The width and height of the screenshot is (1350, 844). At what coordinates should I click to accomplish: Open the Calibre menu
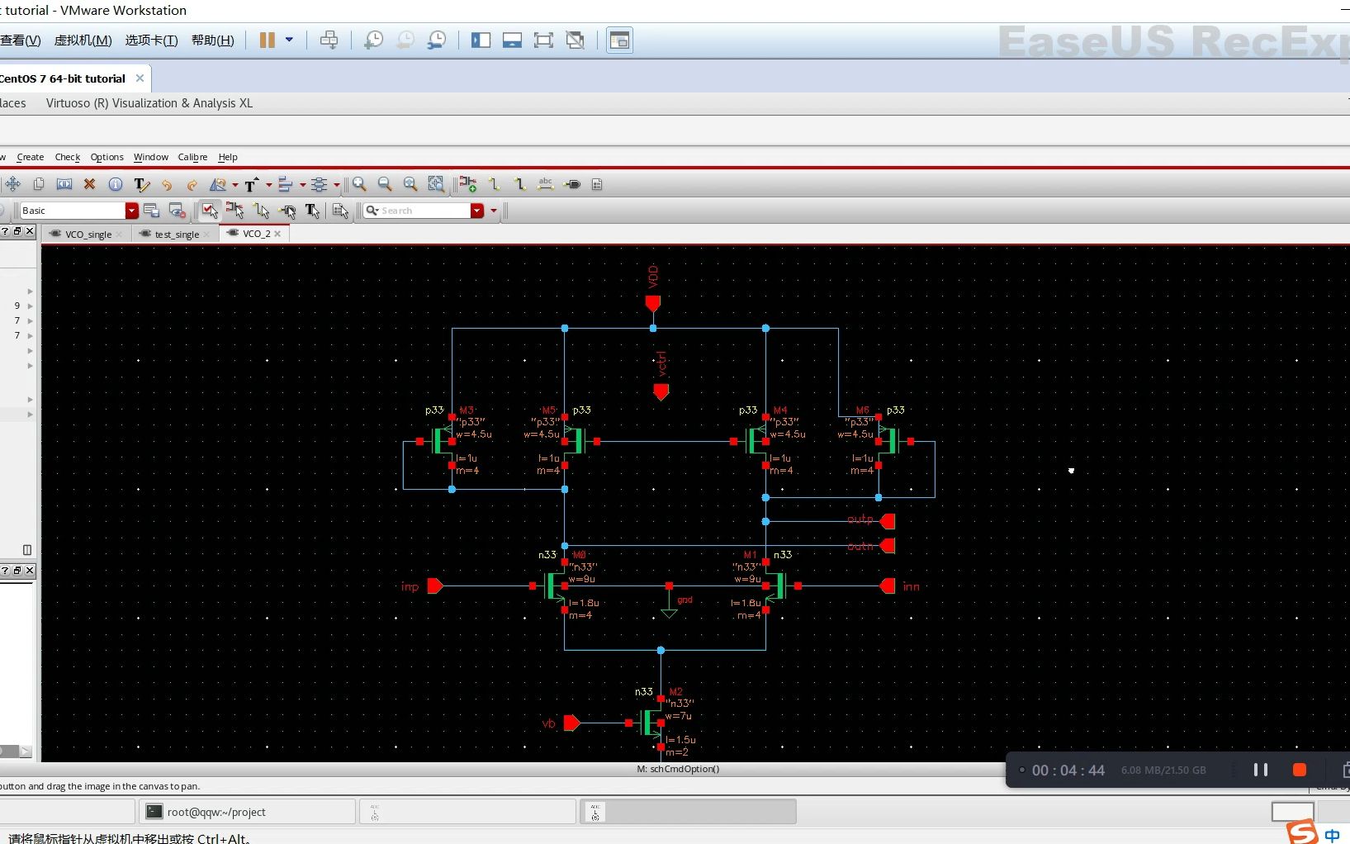[192, 157]
